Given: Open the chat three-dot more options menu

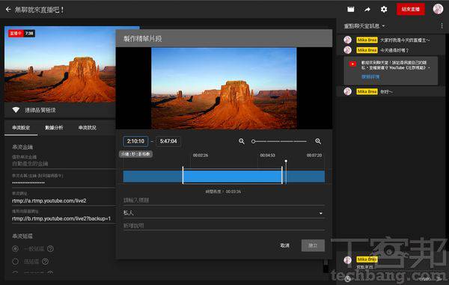Looking at the screenshot, I should click(442, 26).
